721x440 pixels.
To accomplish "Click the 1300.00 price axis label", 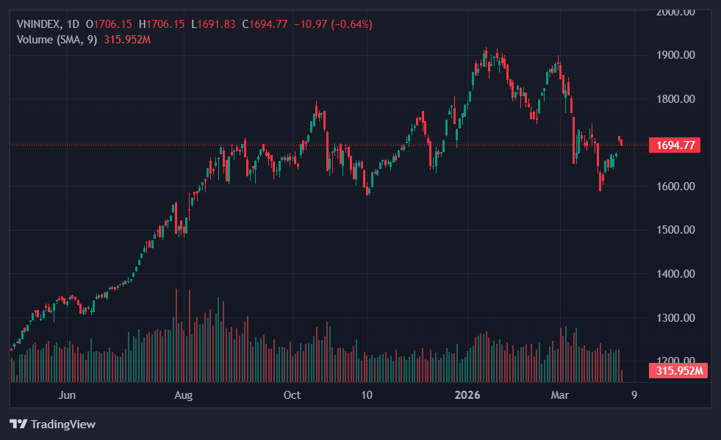I will point(674,318).
